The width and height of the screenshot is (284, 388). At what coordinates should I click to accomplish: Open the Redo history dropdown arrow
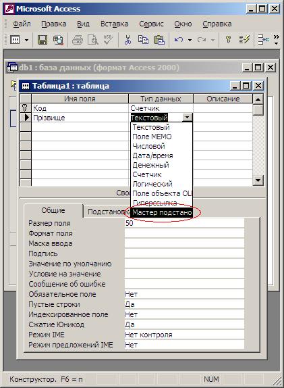(x=212, y=40)
